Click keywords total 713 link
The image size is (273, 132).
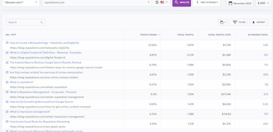266,65
